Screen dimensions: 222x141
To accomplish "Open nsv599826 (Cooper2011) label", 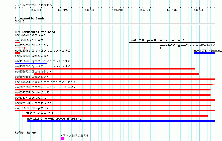I will coord(38,113).
